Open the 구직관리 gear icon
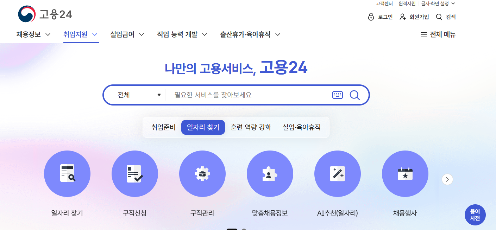The image size is (496, 230). point(202,173)
